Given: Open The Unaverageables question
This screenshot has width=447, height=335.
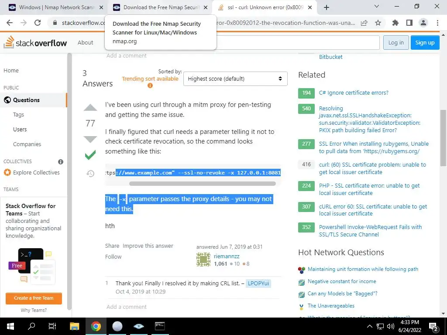Looking at the screenshot, I should click(331, 306).
